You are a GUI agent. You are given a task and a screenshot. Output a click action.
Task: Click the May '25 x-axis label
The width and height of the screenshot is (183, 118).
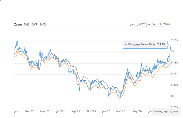tap(45, 111)
